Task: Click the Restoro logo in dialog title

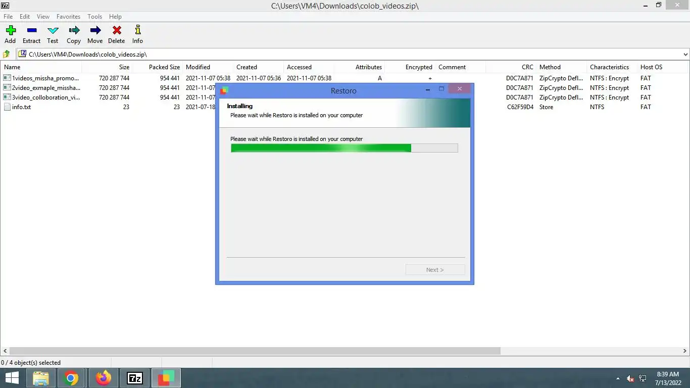Action: 224,90
